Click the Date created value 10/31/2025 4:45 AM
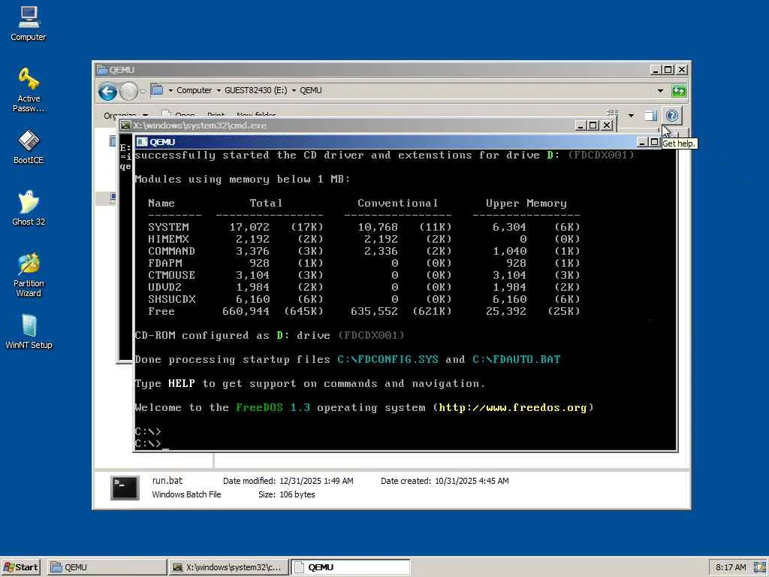This screenshot has width=769, height=577. (x=472, y=481)
